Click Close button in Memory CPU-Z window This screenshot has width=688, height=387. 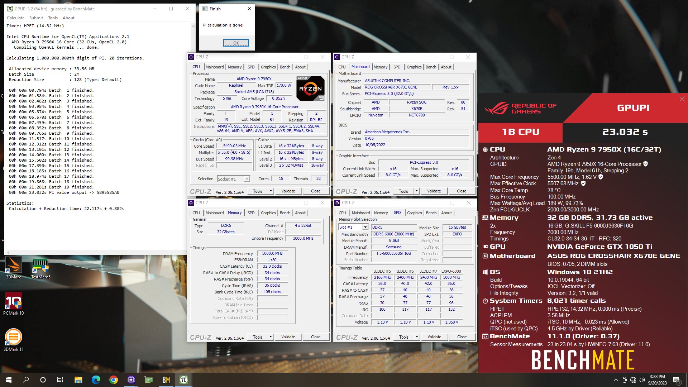pyautogui.click(x=316, y=337)
